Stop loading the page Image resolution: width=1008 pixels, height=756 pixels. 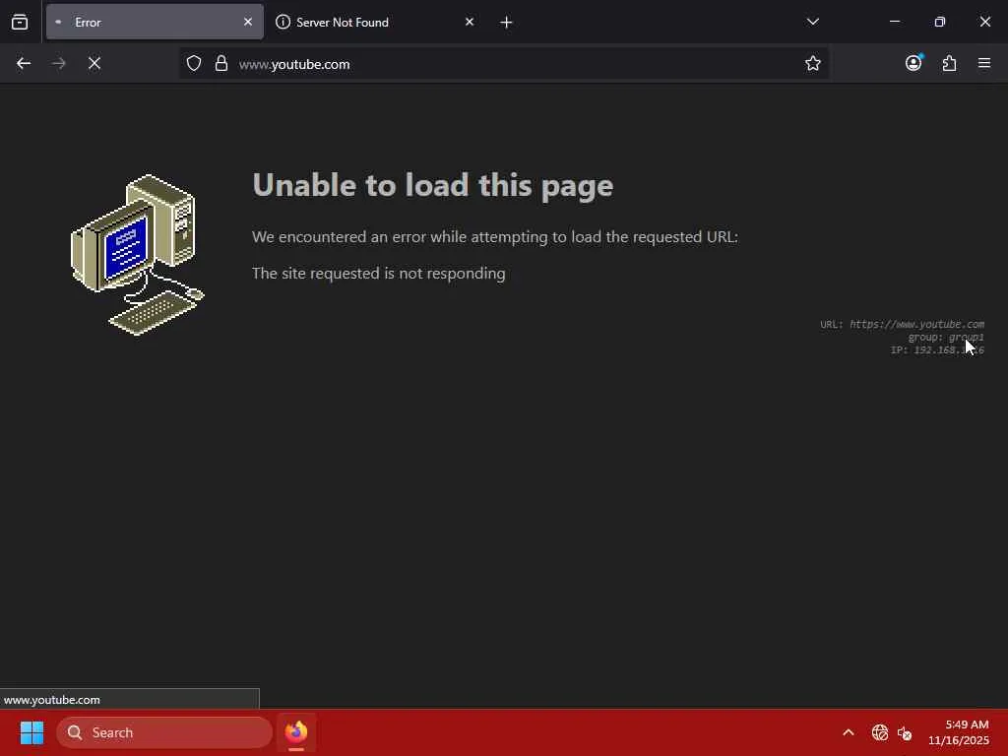(94, 63)
